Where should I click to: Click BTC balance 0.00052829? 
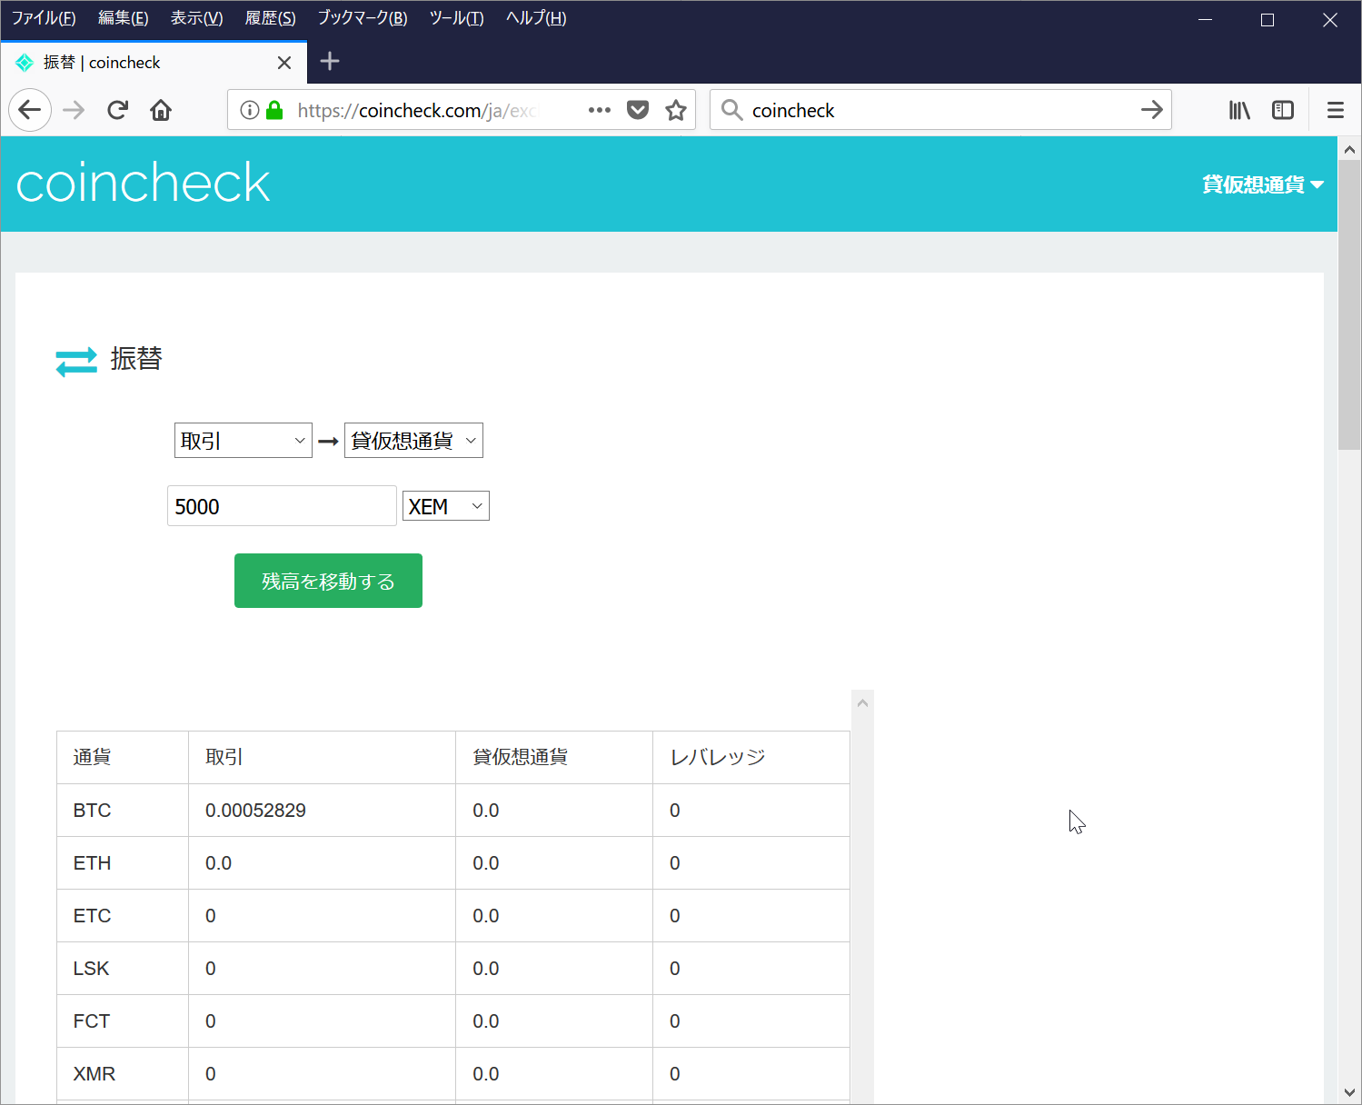tap(255, 811)
